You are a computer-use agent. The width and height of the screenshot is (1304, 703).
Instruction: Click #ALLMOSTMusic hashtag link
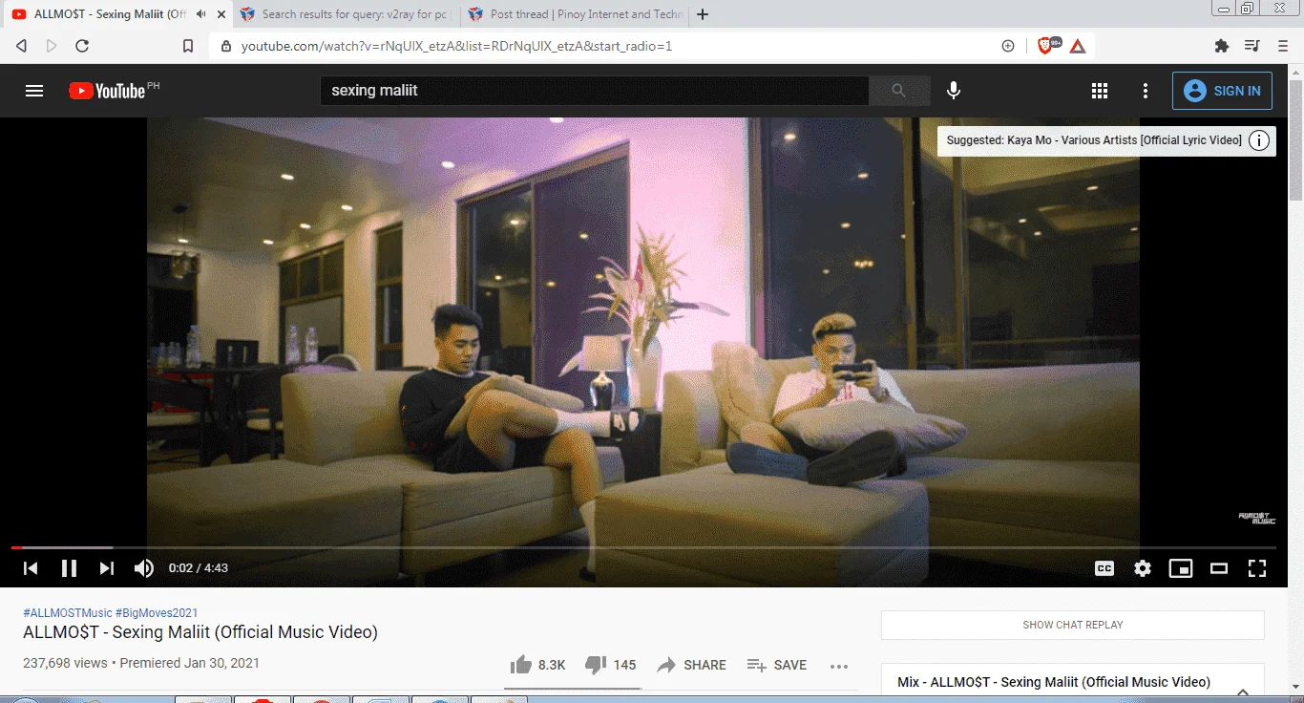[67, 613]
